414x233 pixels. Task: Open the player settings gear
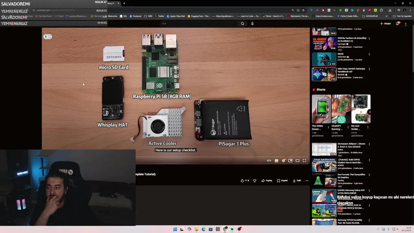(x=284, y=161)
